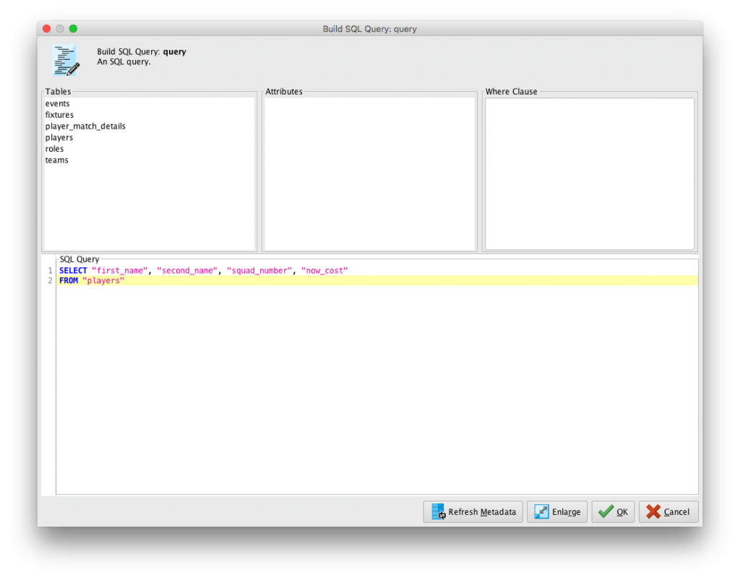Pick the teams table
This screenshot has width=740, height=580.
point(56,160)
